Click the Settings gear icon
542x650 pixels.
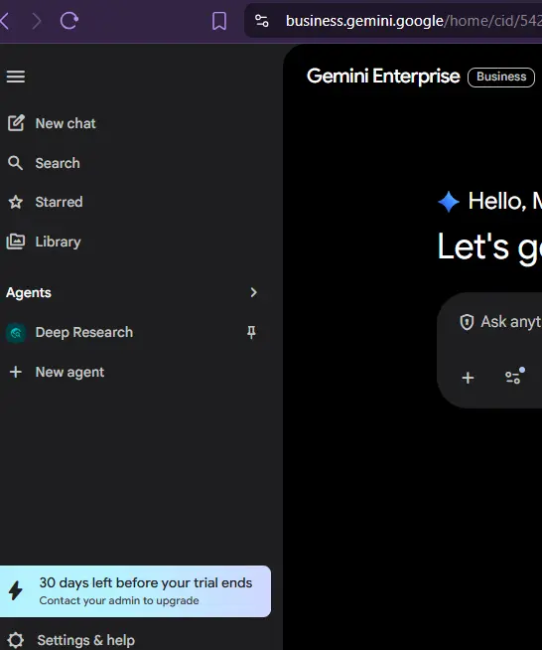(16, 640)
